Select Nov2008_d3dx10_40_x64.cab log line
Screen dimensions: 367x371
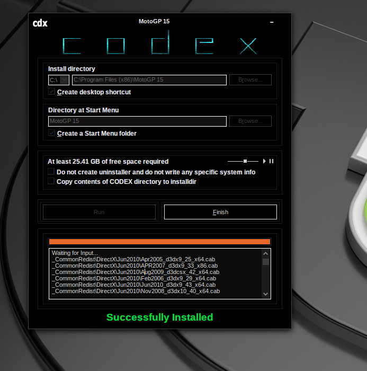coord(136,291)
